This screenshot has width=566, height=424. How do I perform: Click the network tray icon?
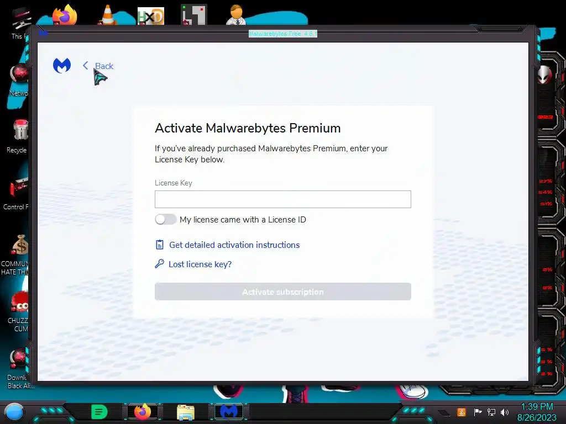click(491, 412)
